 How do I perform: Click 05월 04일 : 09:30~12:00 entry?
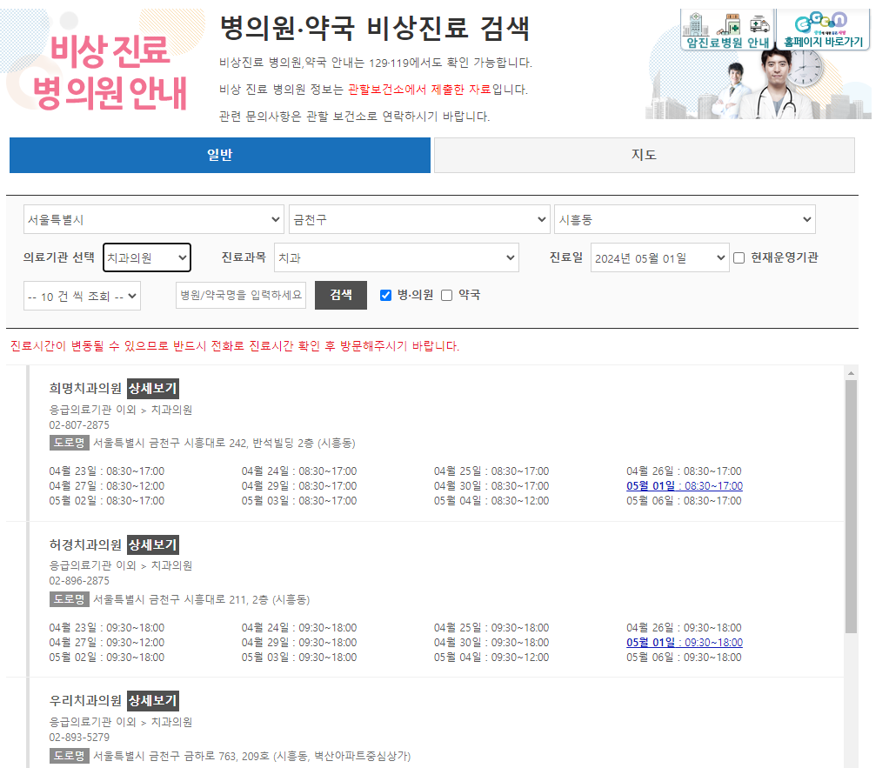pyautogui.click(x=491, y=658)
